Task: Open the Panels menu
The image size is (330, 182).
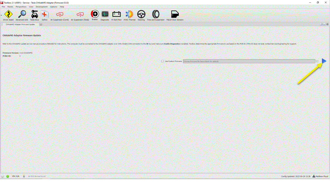Action: tap(10, 7)
